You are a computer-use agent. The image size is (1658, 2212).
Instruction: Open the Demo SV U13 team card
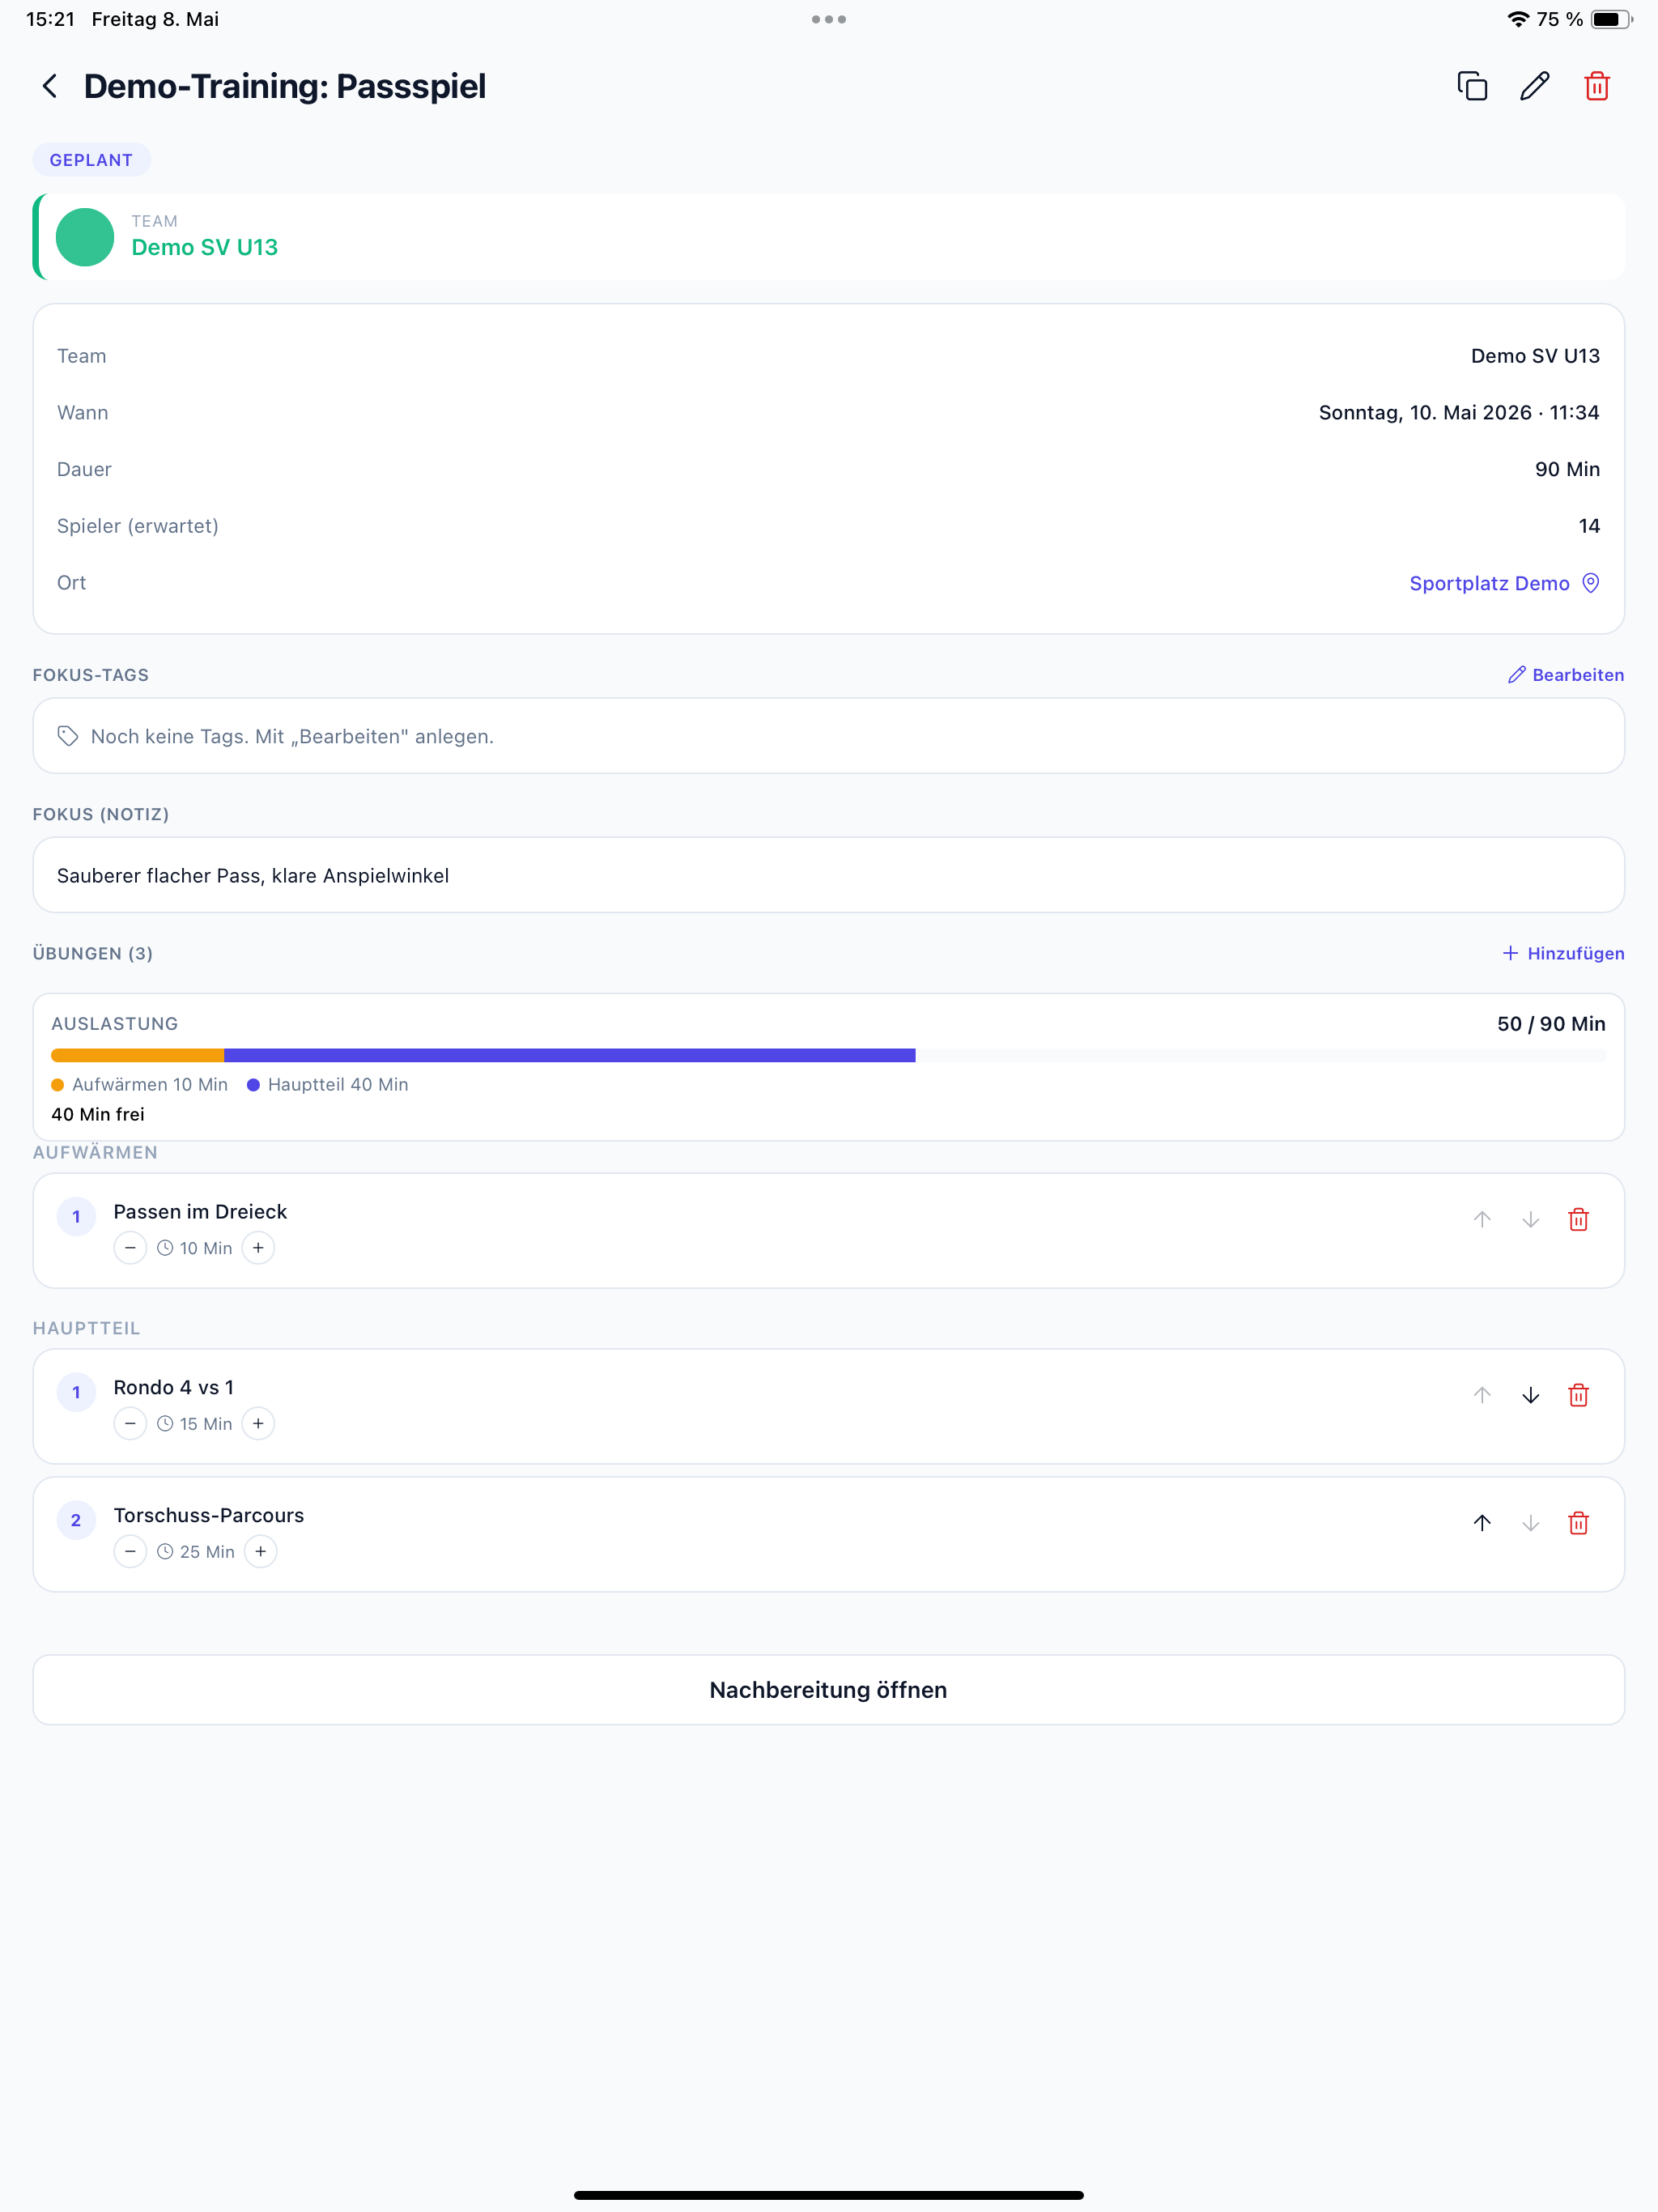(829, 237)
